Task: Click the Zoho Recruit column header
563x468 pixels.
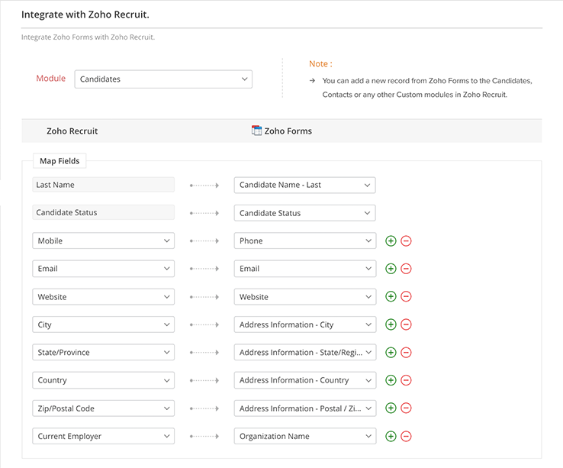Action: [x=72, y=131]
